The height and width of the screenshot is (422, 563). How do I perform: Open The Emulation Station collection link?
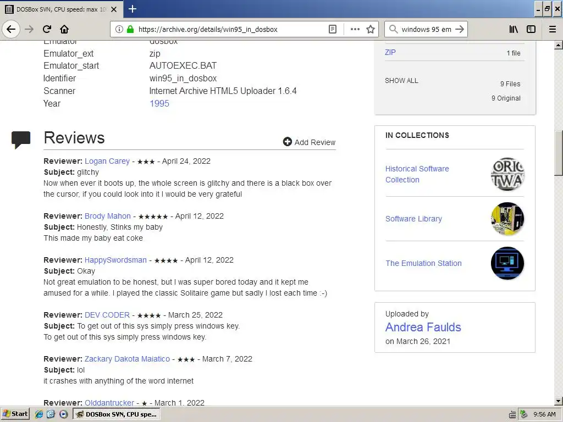point(423,263)
